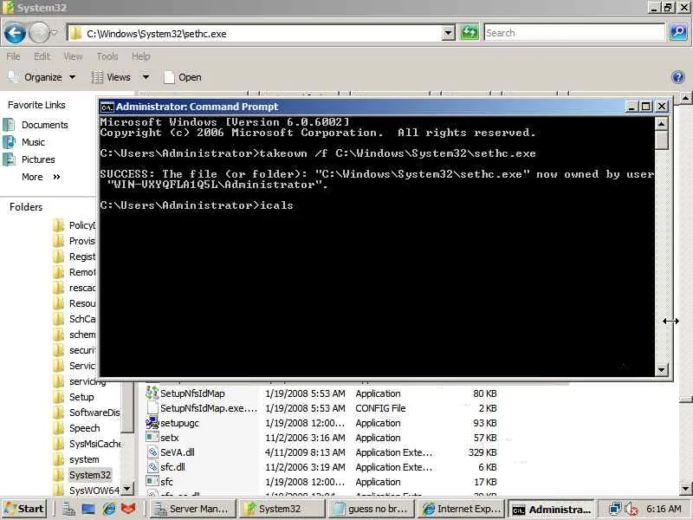Viewport: 693px width, 520px height.
Task: Open the View menu
Action: click(x=73, y=56)
